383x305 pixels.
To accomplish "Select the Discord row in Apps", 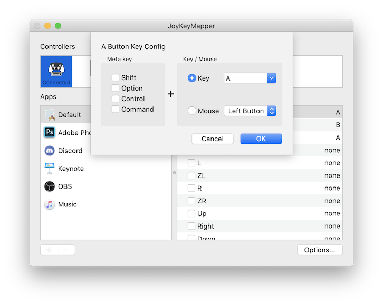I will [x=106, y=151].
